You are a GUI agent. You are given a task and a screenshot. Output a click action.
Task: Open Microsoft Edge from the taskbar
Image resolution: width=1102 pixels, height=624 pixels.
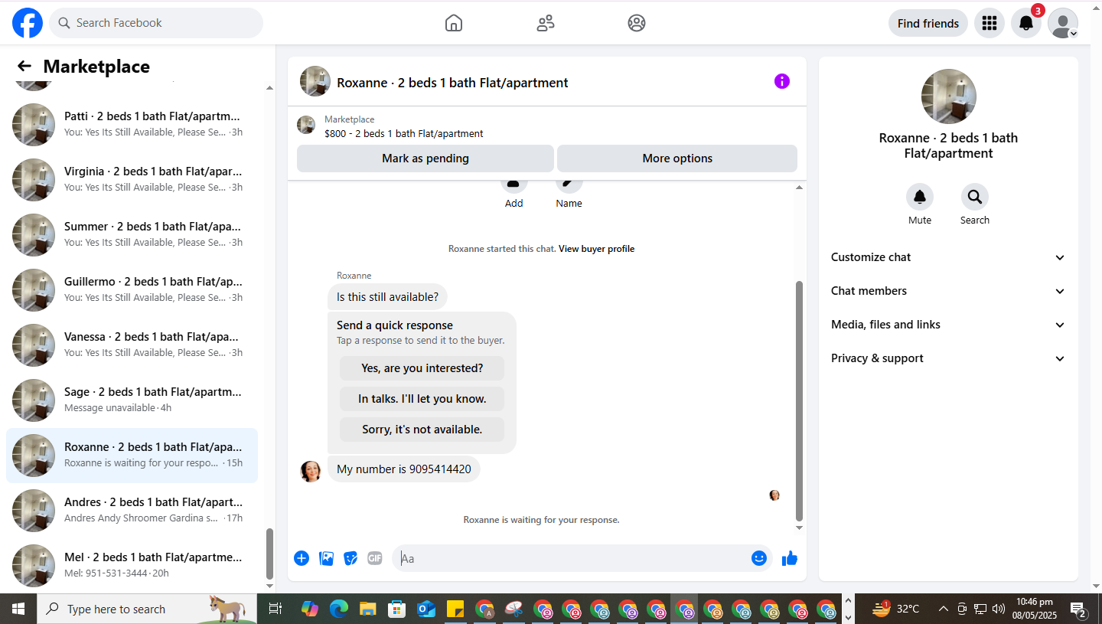(339, 609)
